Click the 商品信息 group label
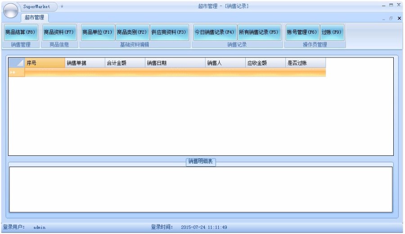Viewport: 405px width, 234px height. (x=59, y=44)
